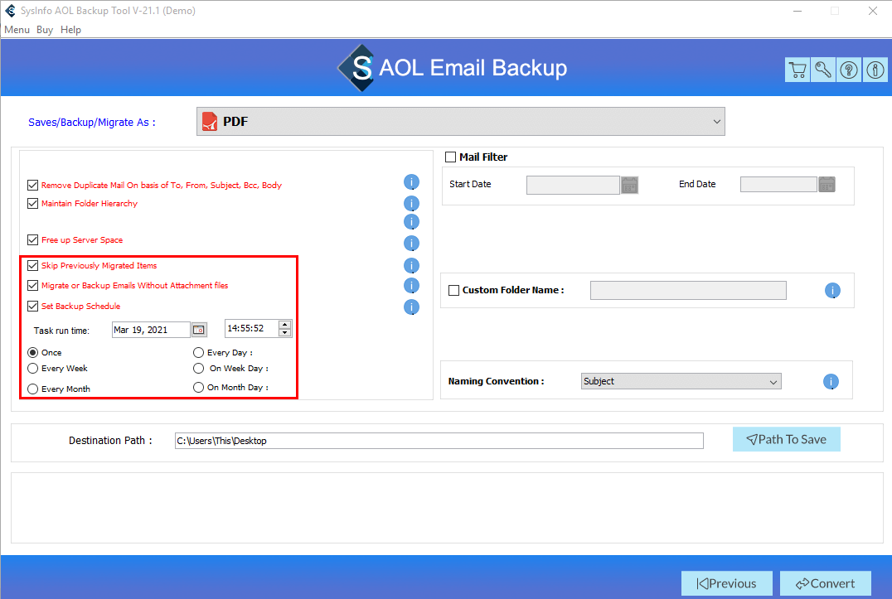The width and height of the screenshot is (892, 599).
Task: Show info for Free up Server Space
Action: (411, 244)
